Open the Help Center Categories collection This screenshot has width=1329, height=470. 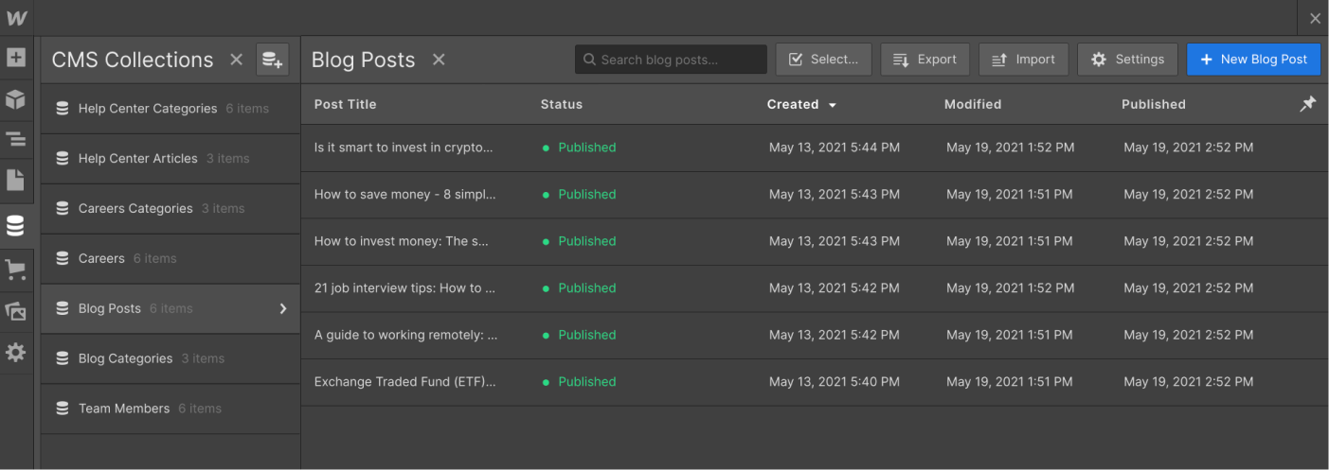(x=148, y=109)
